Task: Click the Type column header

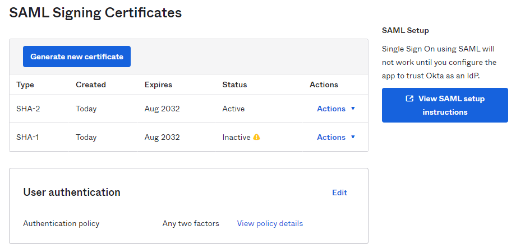Action: point(25,84)
